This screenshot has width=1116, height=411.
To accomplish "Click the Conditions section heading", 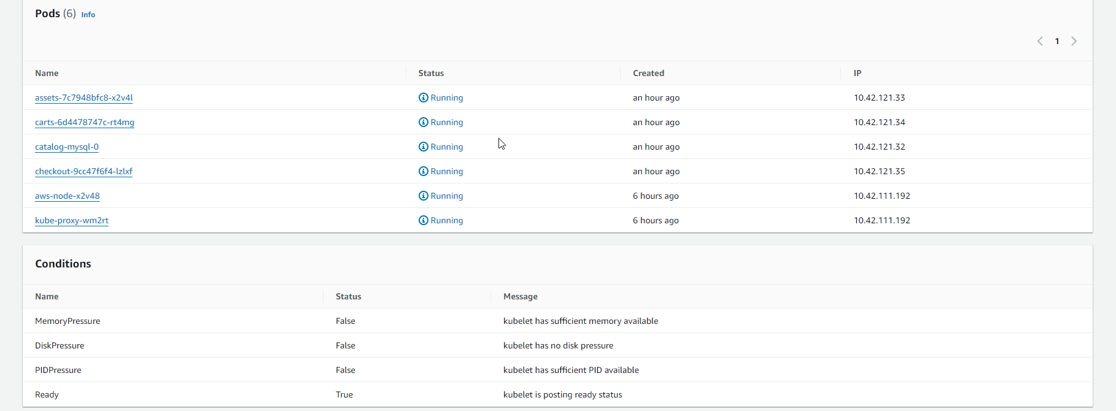I will 63,264.
